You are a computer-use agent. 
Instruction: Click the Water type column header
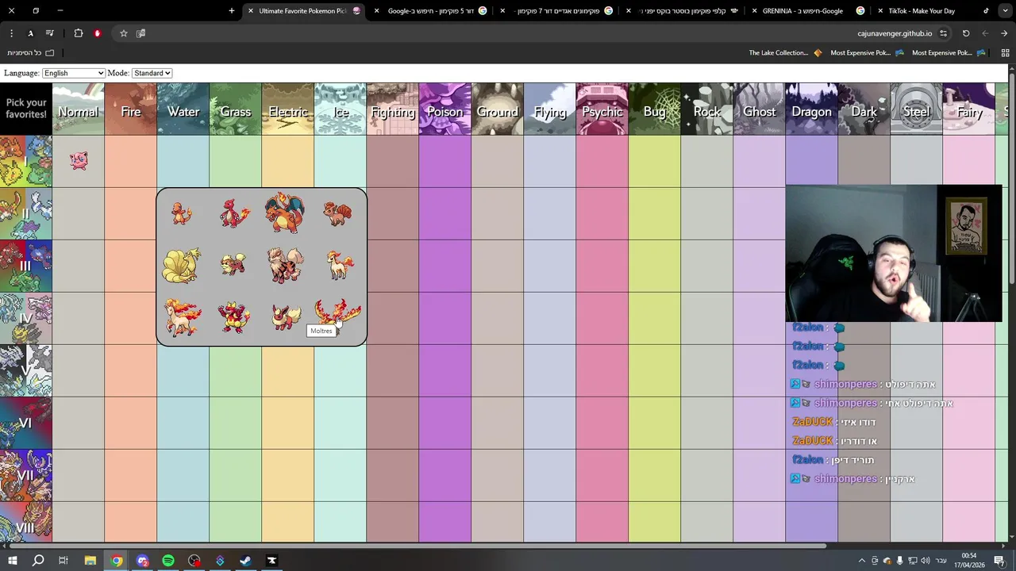pos(183,109)
